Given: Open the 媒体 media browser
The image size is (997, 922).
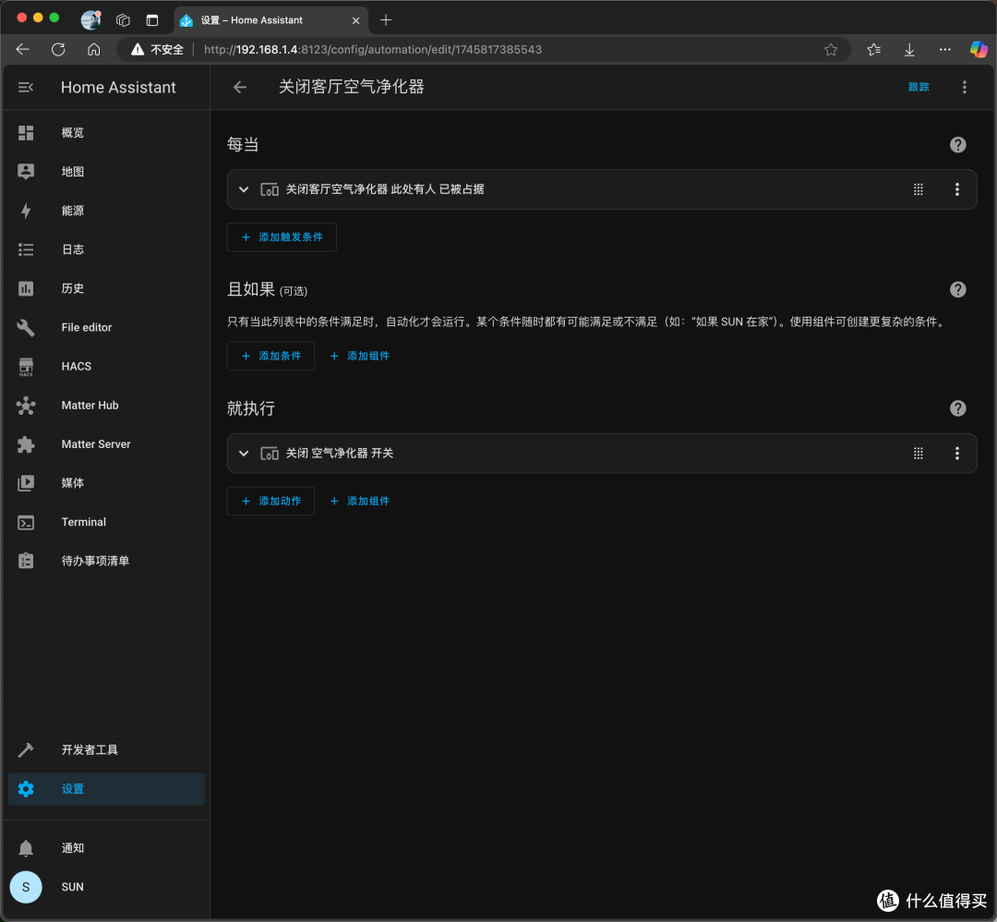Looking at the screenshot, I should click(106, 483).
